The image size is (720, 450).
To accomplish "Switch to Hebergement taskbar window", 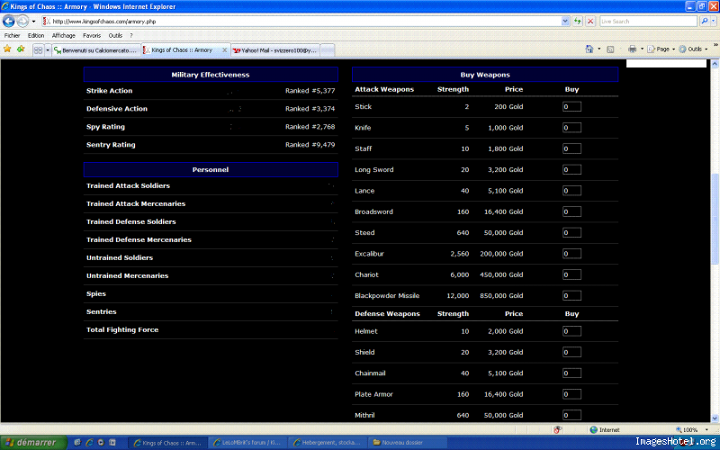I will [x=328, y=443].
